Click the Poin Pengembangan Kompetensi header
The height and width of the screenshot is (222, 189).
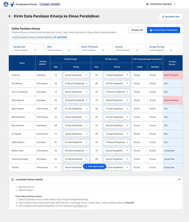point(147,59)
